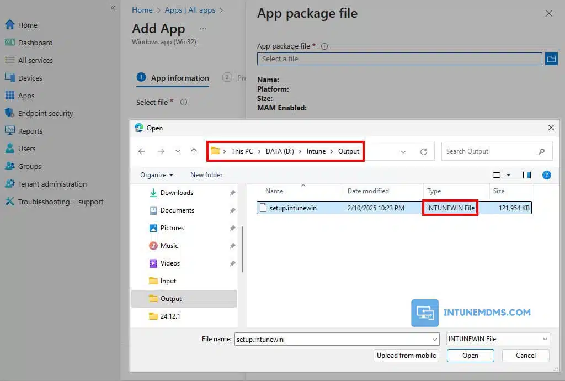Go forward in the Open dialog
The image size is (565, 381).
click(161, 151)
